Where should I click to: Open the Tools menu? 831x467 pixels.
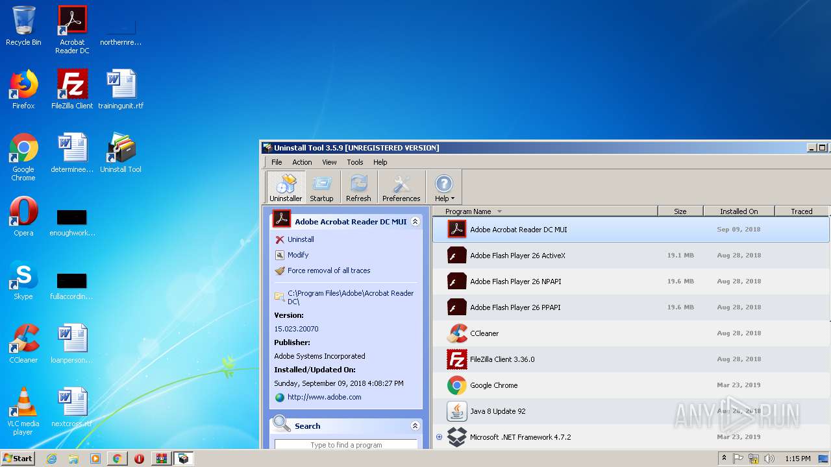pos(355,162)
